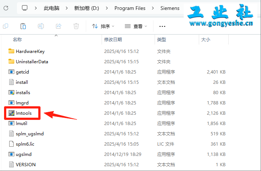
Task: Select Siemens in the breadcrumb path
Action: (170, 8)
